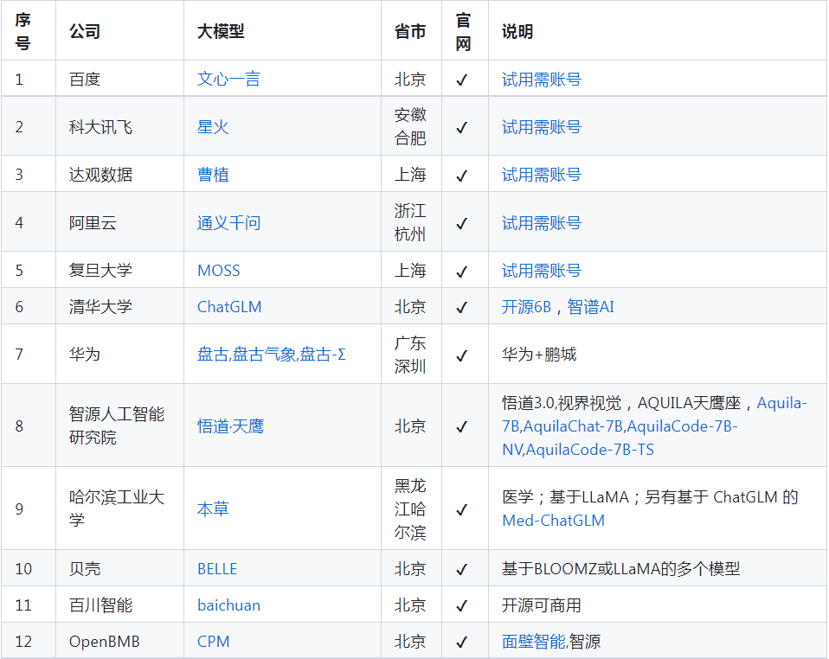Open the MOSS model link

(218, 271)
